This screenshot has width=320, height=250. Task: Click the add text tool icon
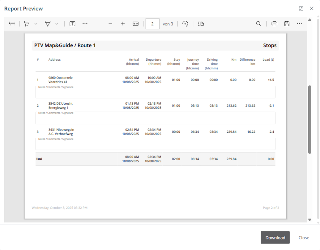[72, 24]
